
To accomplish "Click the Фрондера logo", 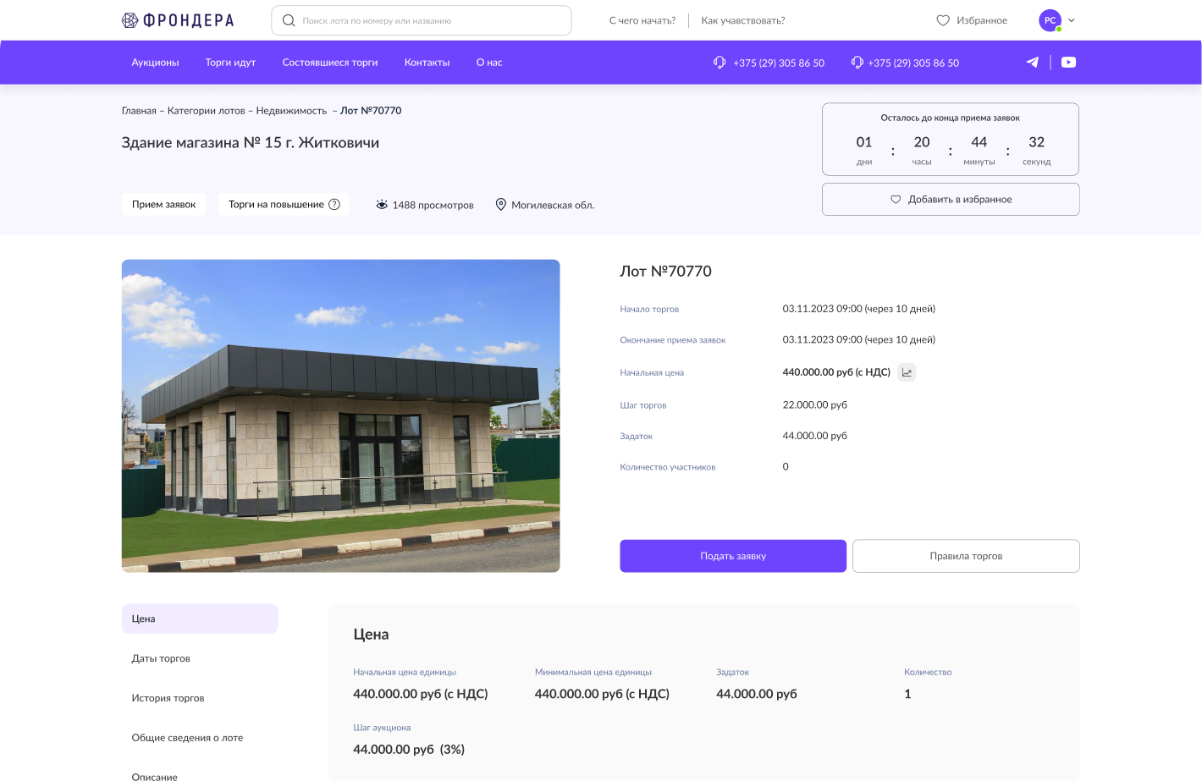I will 178,20.
